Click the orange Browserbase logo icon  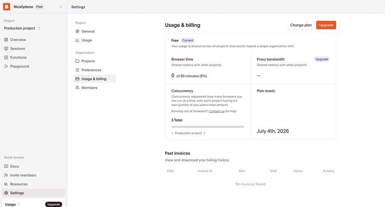tap(6, 7)
